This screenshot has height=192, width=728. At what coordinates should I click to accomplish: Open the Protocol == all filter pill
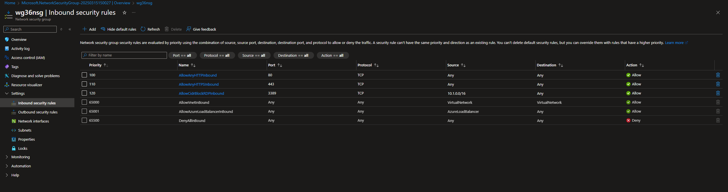pyautogui.click(x=217, y=55)
